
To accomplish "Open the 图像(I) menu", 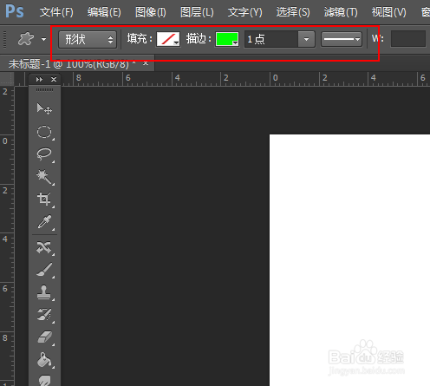I will click(151, 12).
